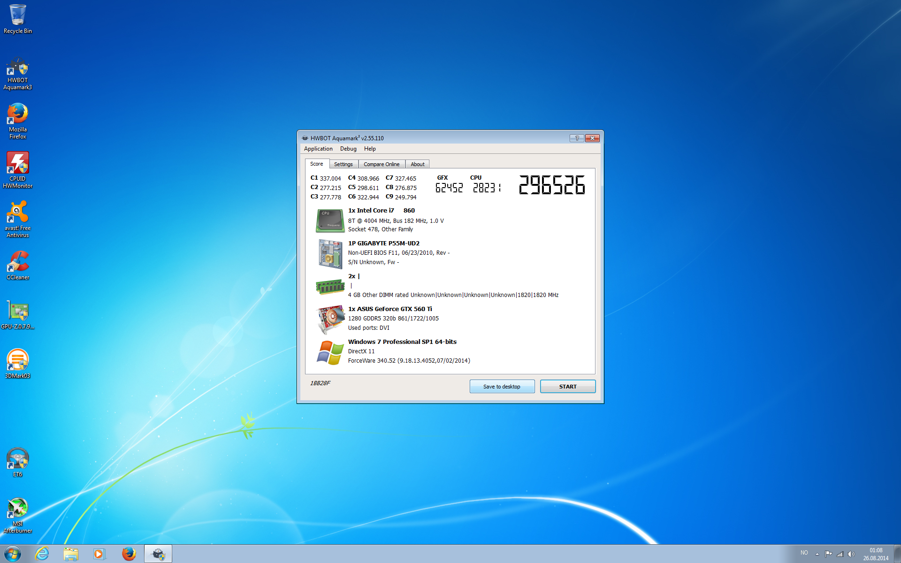Select the CPUID HWMonitor desktop icon
This screenshot has height=563, width=901.
click(17, 170)
